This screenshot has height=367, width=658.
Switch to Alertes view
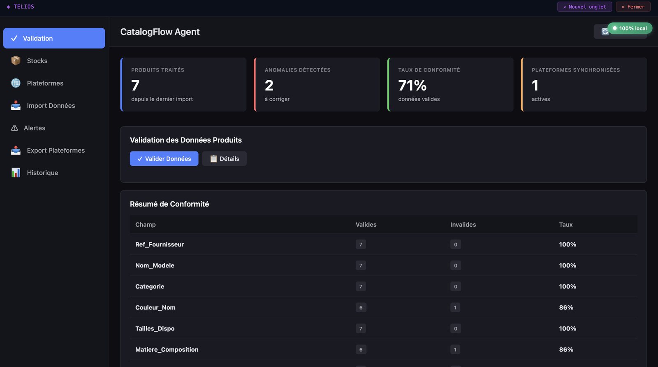pyautogui.click(x=54, y=128)
